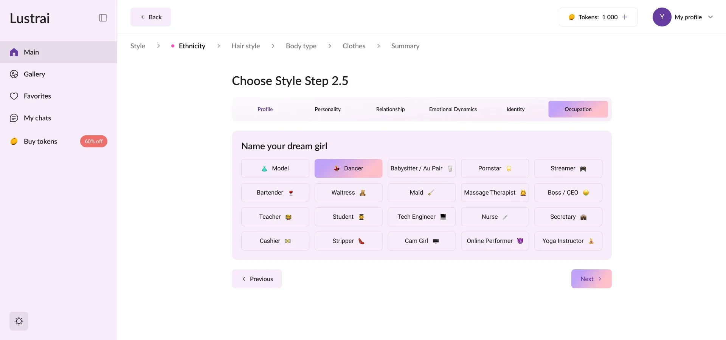
Task: Add tokens with plus icon
Action: 625,17
